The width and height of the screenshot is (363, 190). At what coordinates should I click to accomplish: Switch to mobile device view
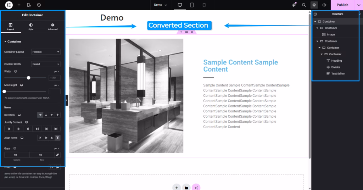(x=204, y=5)
